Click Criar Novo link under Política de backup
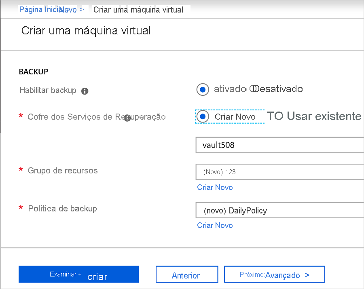Image resolution: width=364 pixels, height=289 pixels. click(215, 225)
